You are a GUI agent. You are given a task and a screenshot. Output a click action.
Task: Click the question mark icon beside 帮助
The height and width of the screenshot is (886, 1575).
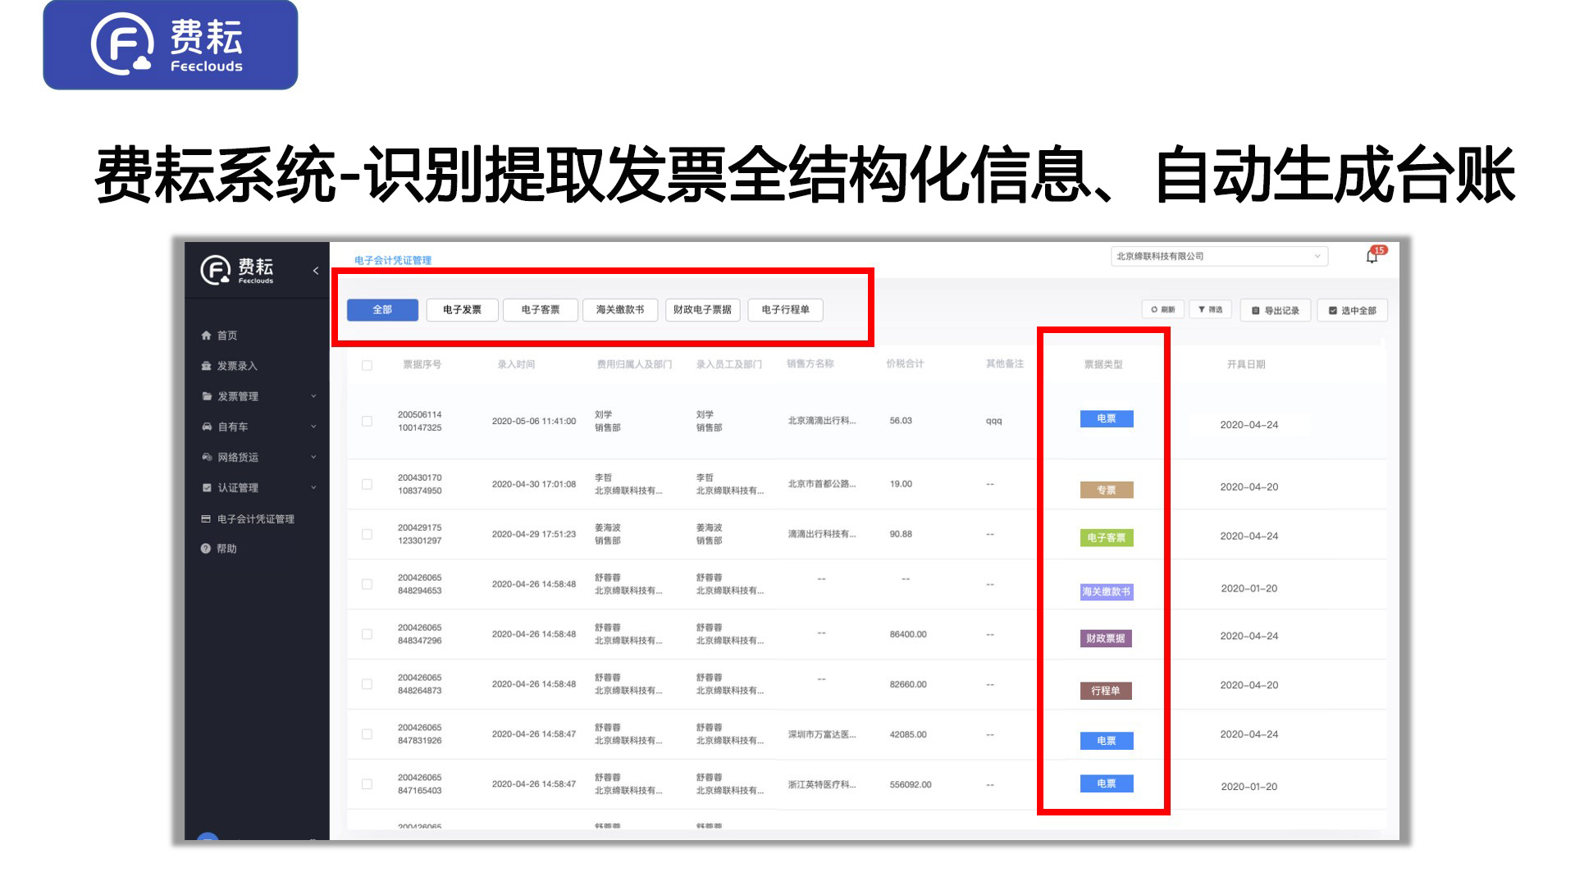[206, 549]
